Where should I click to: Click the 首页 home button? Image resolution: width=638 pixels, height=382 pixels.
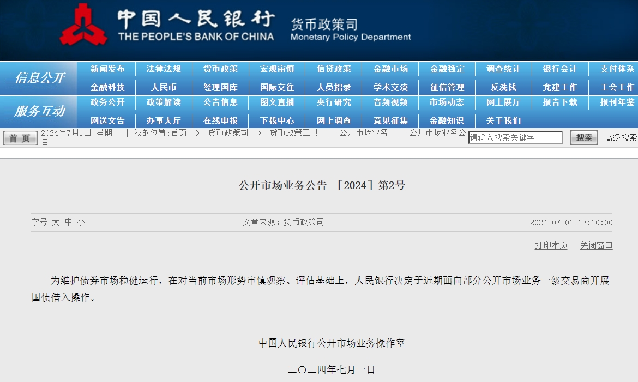pyautogui.click(x=20, y=138)
